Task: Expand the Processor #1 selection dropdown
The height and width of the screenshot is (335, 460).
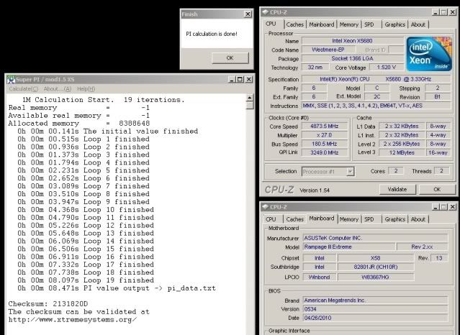Action: 350,171
